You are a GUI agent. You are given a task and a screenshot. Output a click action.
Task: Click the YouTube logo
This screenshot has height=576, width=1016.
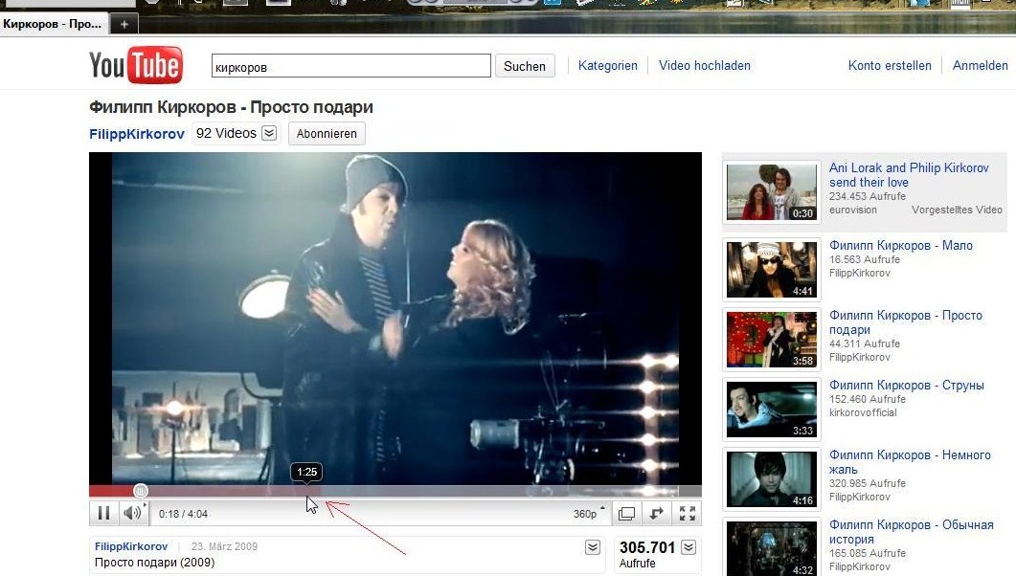click(136, 65)
